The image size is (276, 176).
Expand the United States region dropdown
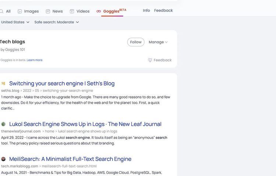click(x=15, y=22)
